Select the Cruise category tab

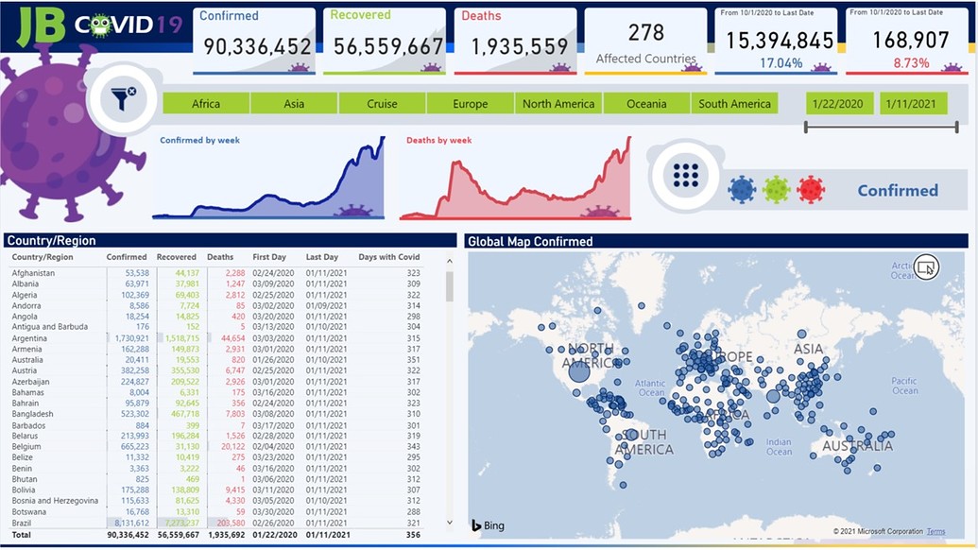tap(382, 104)
